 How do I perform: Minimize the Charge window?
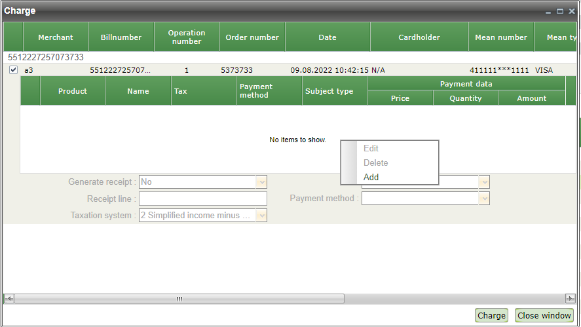[548, 11]
